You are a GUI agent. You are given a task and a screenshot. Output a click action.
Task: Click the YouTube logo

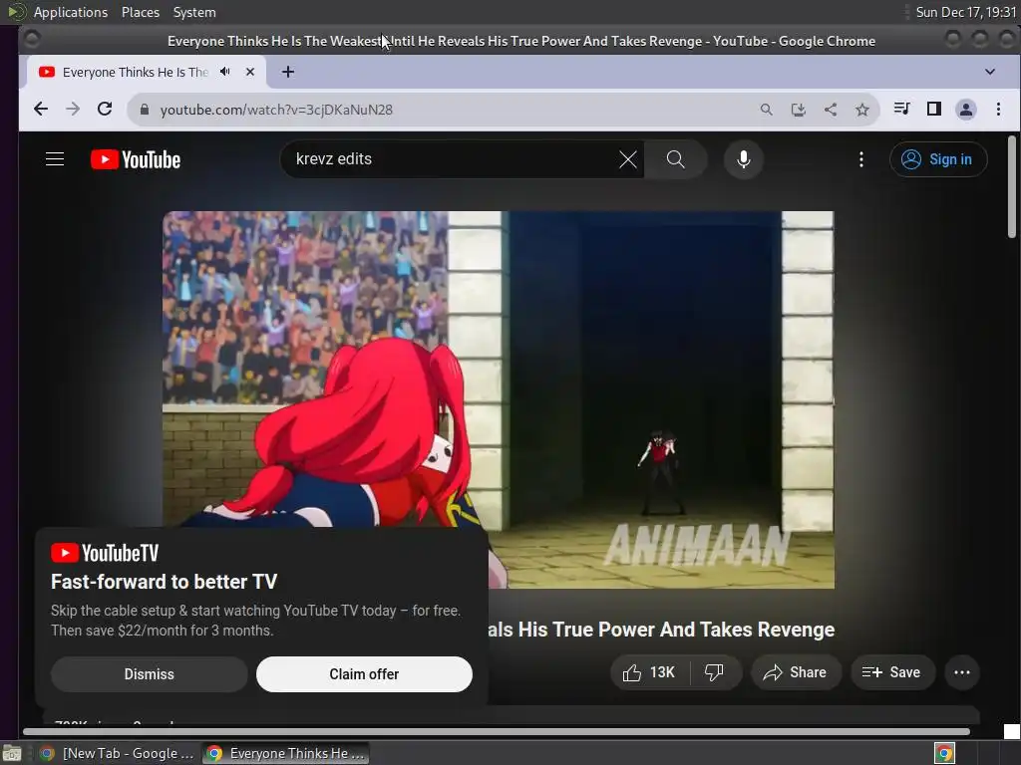[136, 159]
